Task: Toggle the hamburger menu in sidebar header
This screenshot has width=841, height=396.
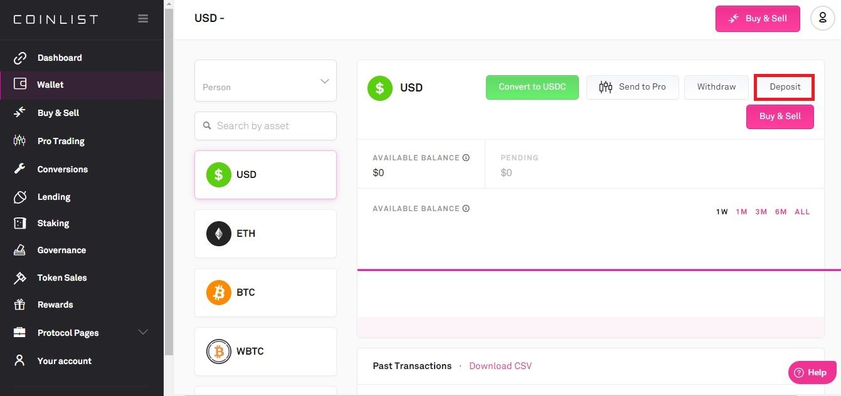Action: [x=143, y=19]
